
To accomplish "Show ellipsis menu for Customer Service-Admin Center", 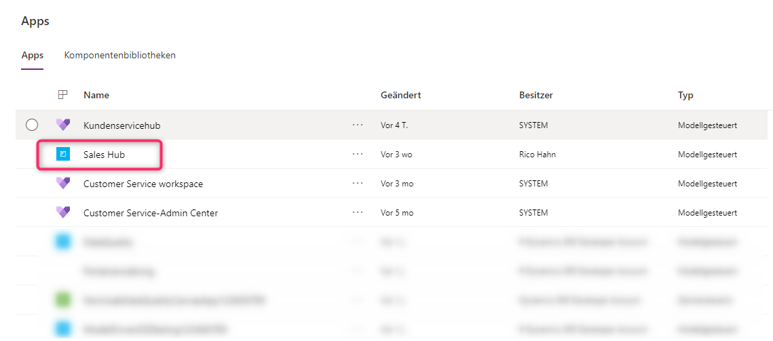I will [x=358, y=213].
